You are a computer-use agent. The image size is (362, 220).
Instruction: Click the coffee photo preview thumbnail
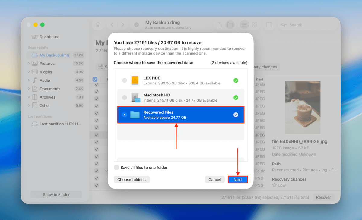303,108
